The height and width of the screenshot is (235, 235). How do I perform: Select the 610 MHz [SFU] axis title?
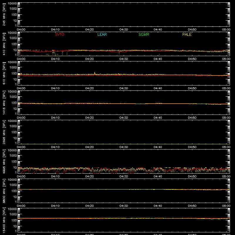(4, 73)
